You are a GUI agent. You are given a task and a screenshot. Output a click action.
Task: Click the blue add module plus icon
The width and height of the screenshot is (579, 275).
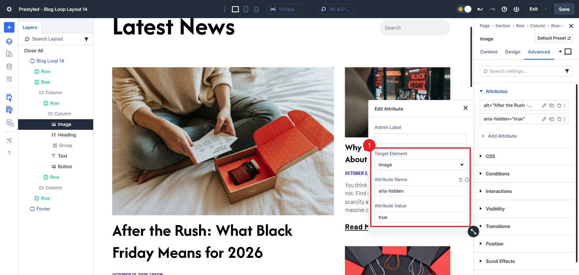click(x=9, y=27)
